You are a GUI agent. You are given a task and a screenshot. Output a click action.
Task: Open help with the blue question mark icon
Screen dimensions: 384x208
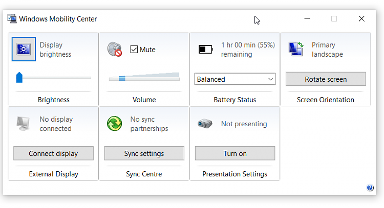coord(370,188)
